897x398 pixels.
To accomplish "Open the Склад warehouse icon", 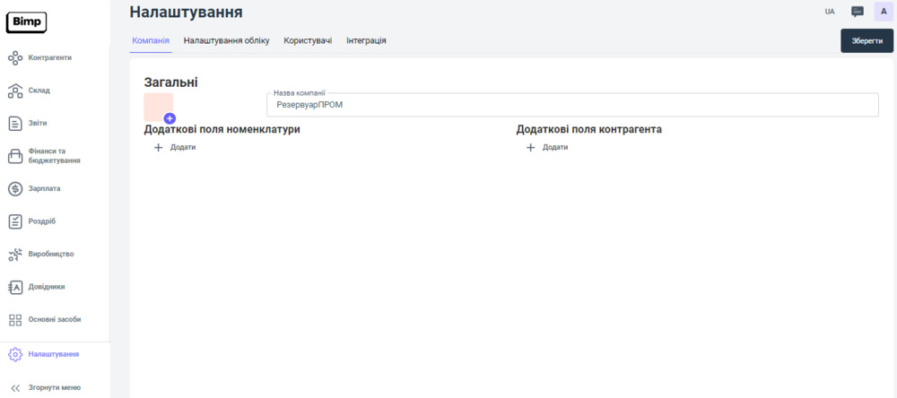I will (x=15, y=91).
